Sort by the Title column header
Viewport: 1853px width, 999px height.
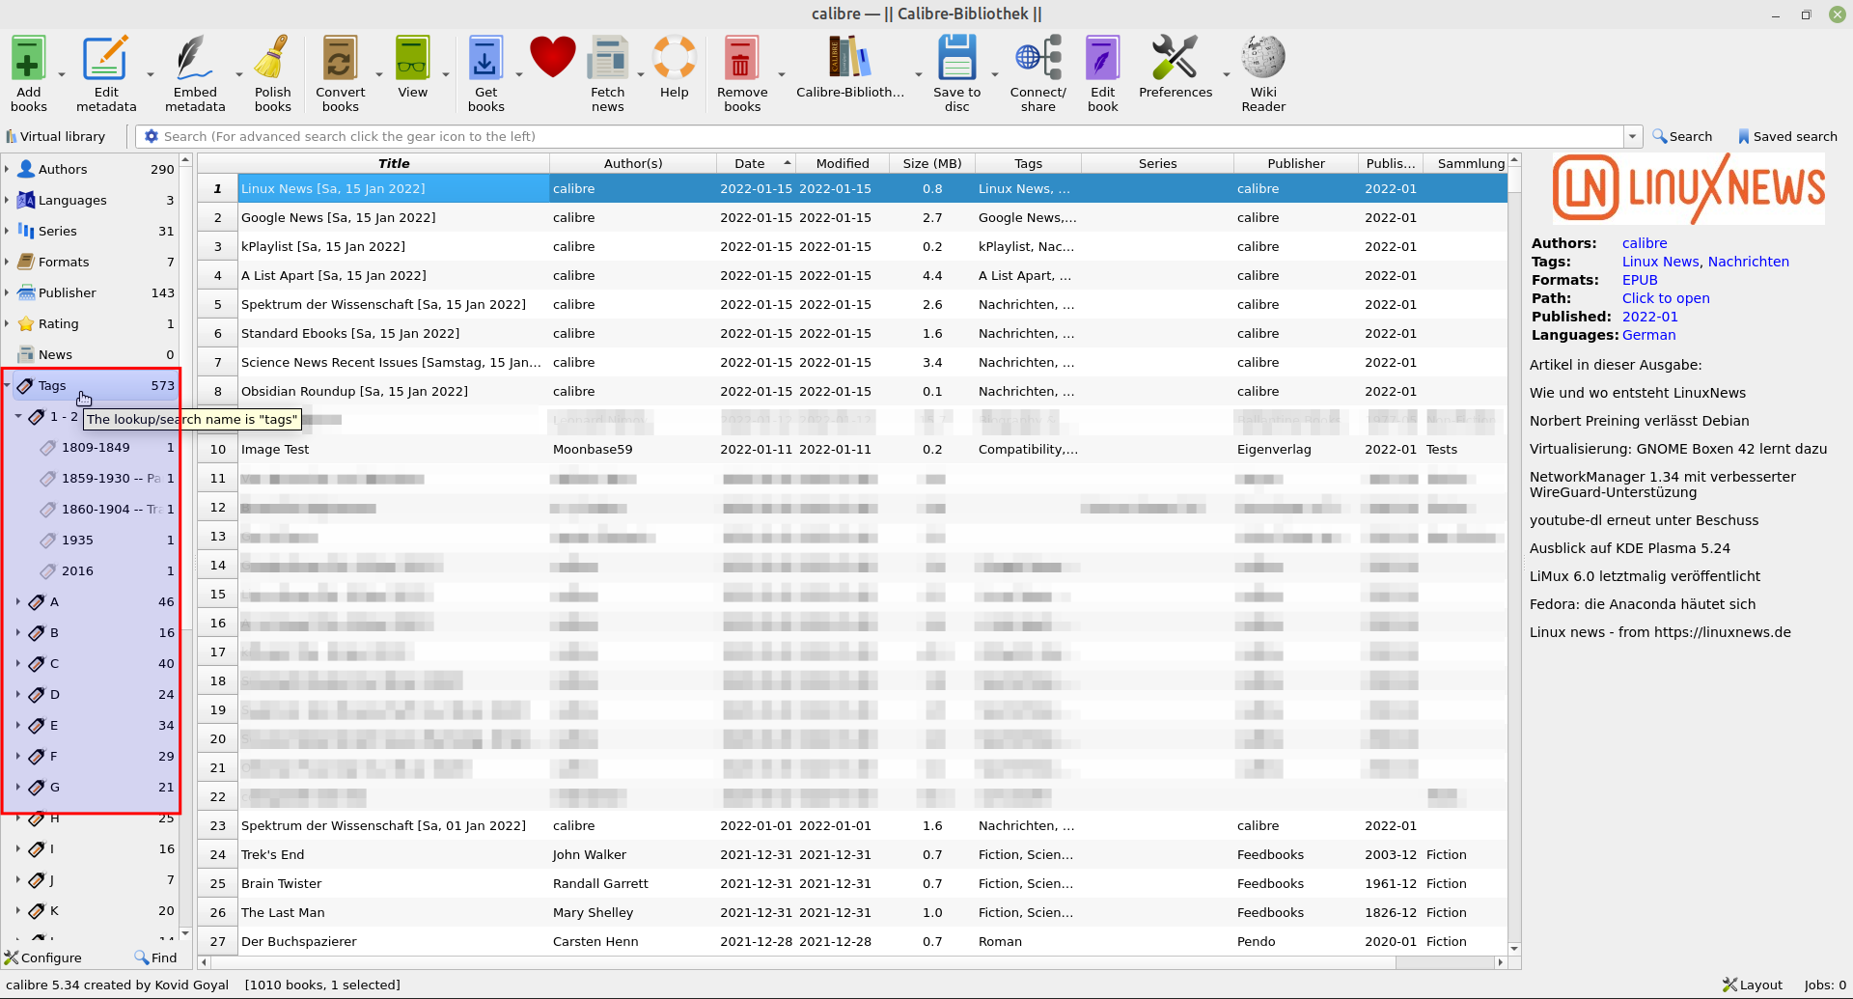click(x=394, y=163)
